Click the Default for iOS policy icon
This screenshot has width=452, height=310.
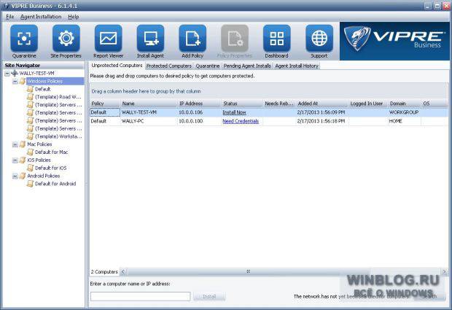click(31, 168)
